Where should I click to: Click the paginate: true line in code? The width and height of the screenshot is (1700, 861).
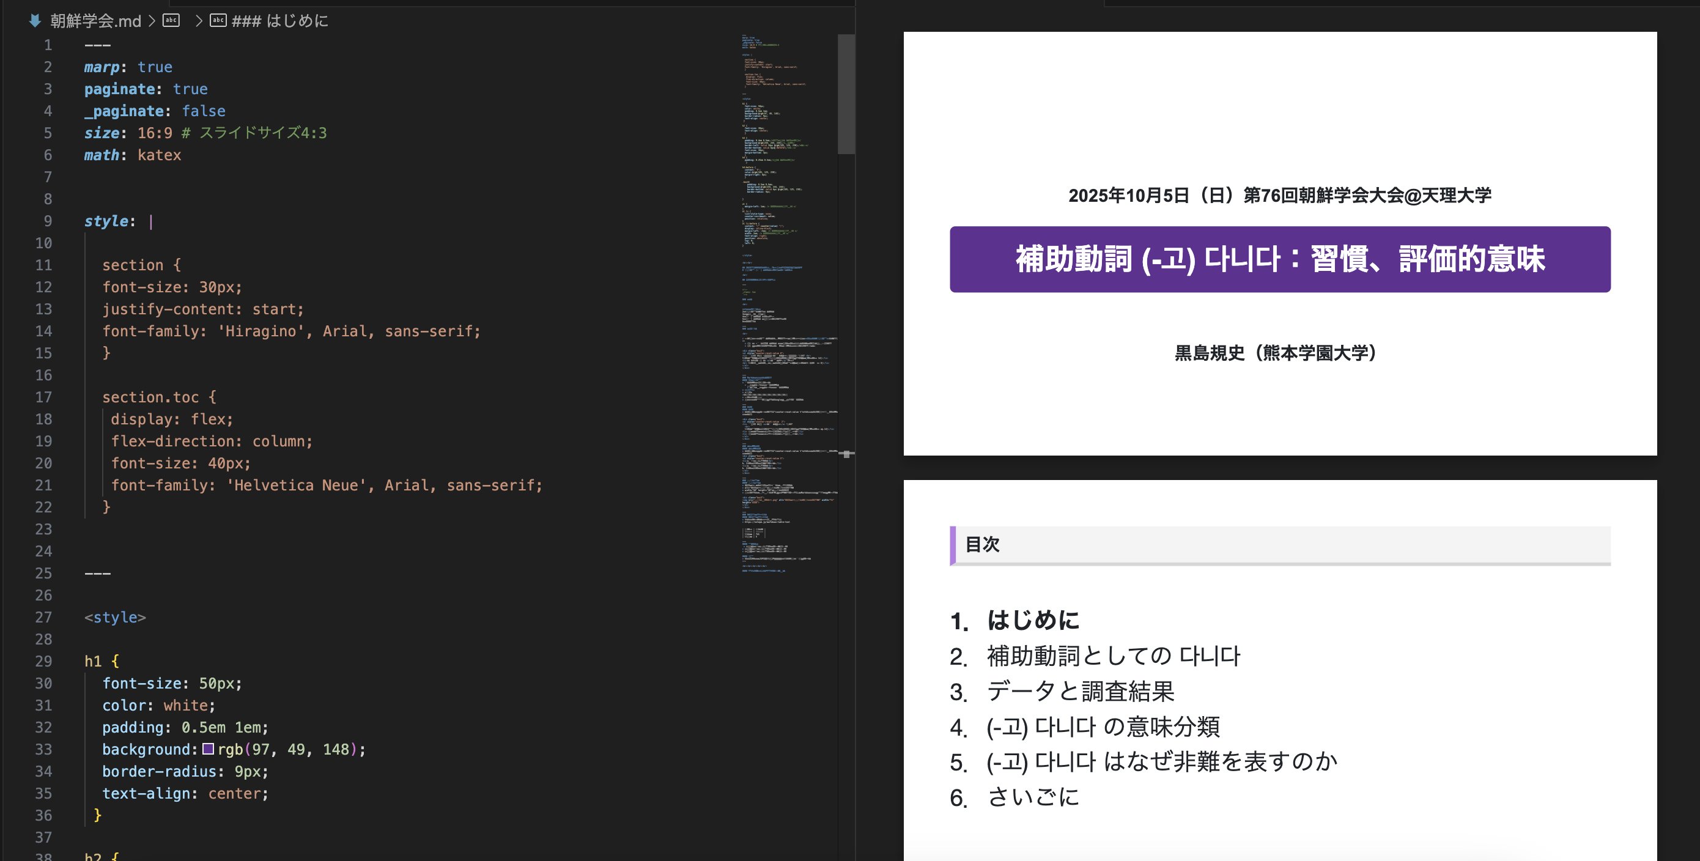146,89
